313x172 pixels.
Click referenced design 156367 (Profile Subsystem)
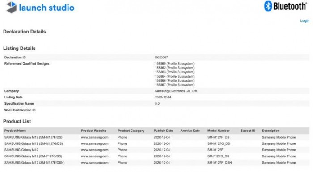pos(174,85)
